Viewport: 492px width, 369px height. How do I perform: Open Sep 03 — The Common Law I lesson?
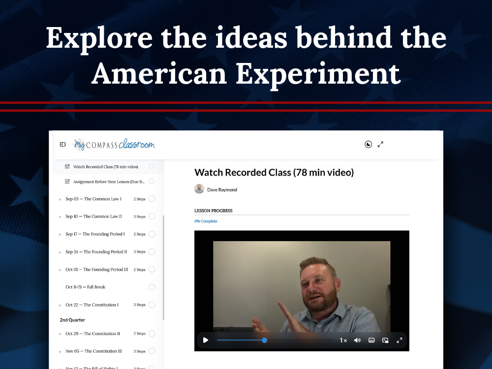pyautogui.click(x=93, y=199)
